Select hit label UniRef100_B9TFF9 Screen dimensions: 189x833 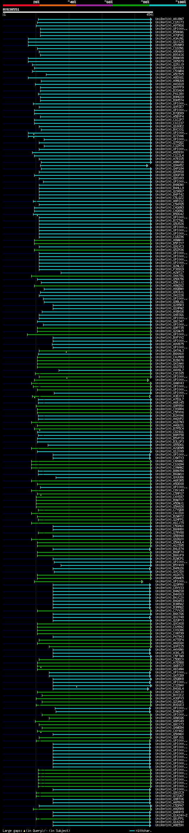coord(170,87)
